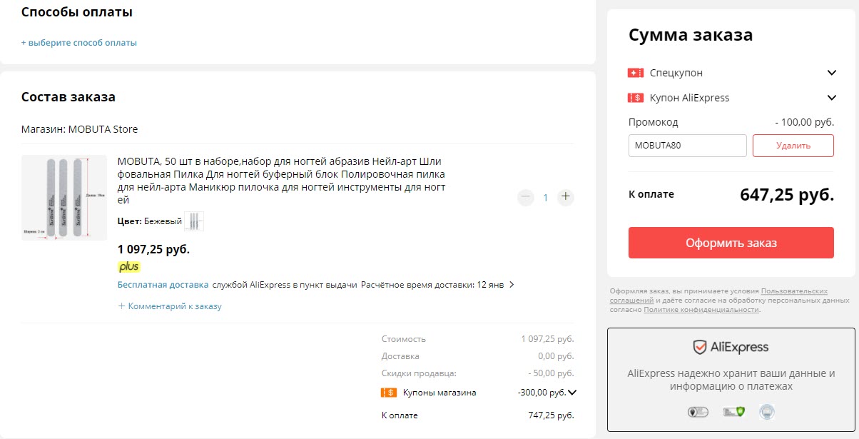Click the Купон AliExpress coupon icon
This screenshot has width=859, height=439.
click(x=636, y=98)
